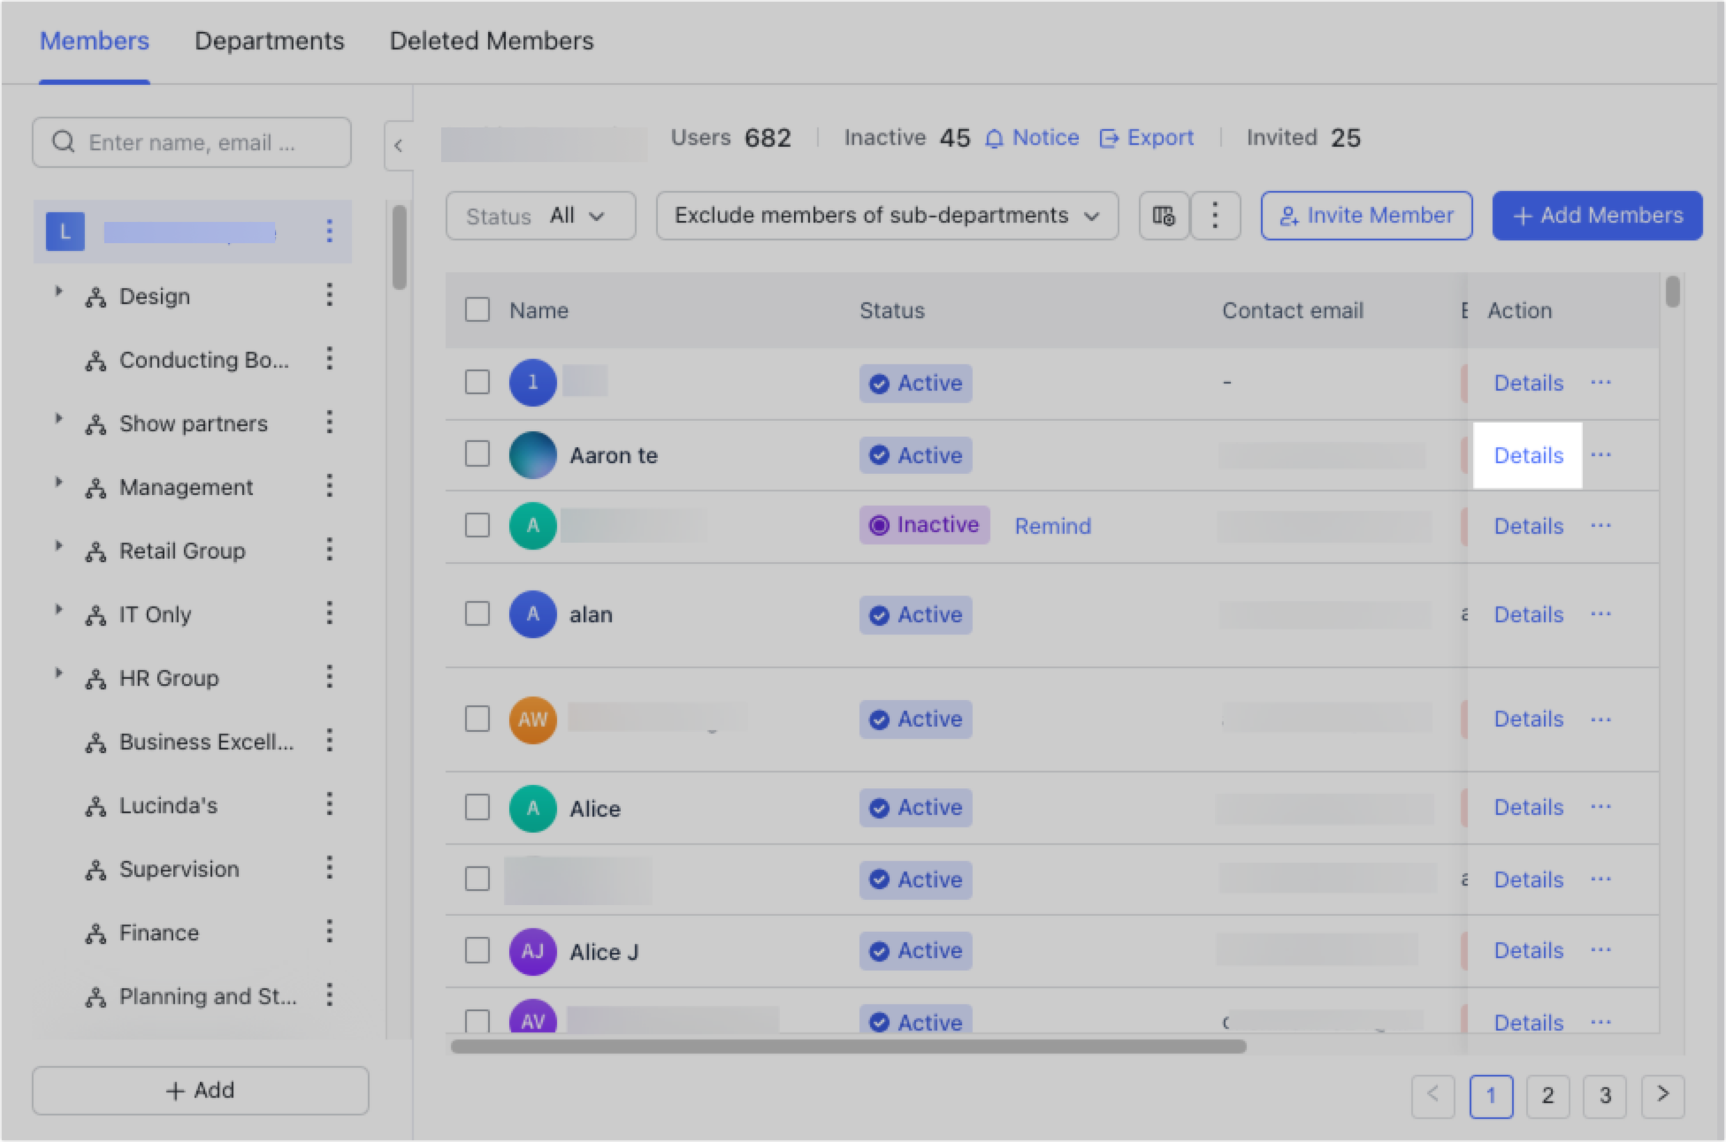Screen dimensions: 1726x1142
Task: Focus the name or email search field
Action: (x=192, y=143)
